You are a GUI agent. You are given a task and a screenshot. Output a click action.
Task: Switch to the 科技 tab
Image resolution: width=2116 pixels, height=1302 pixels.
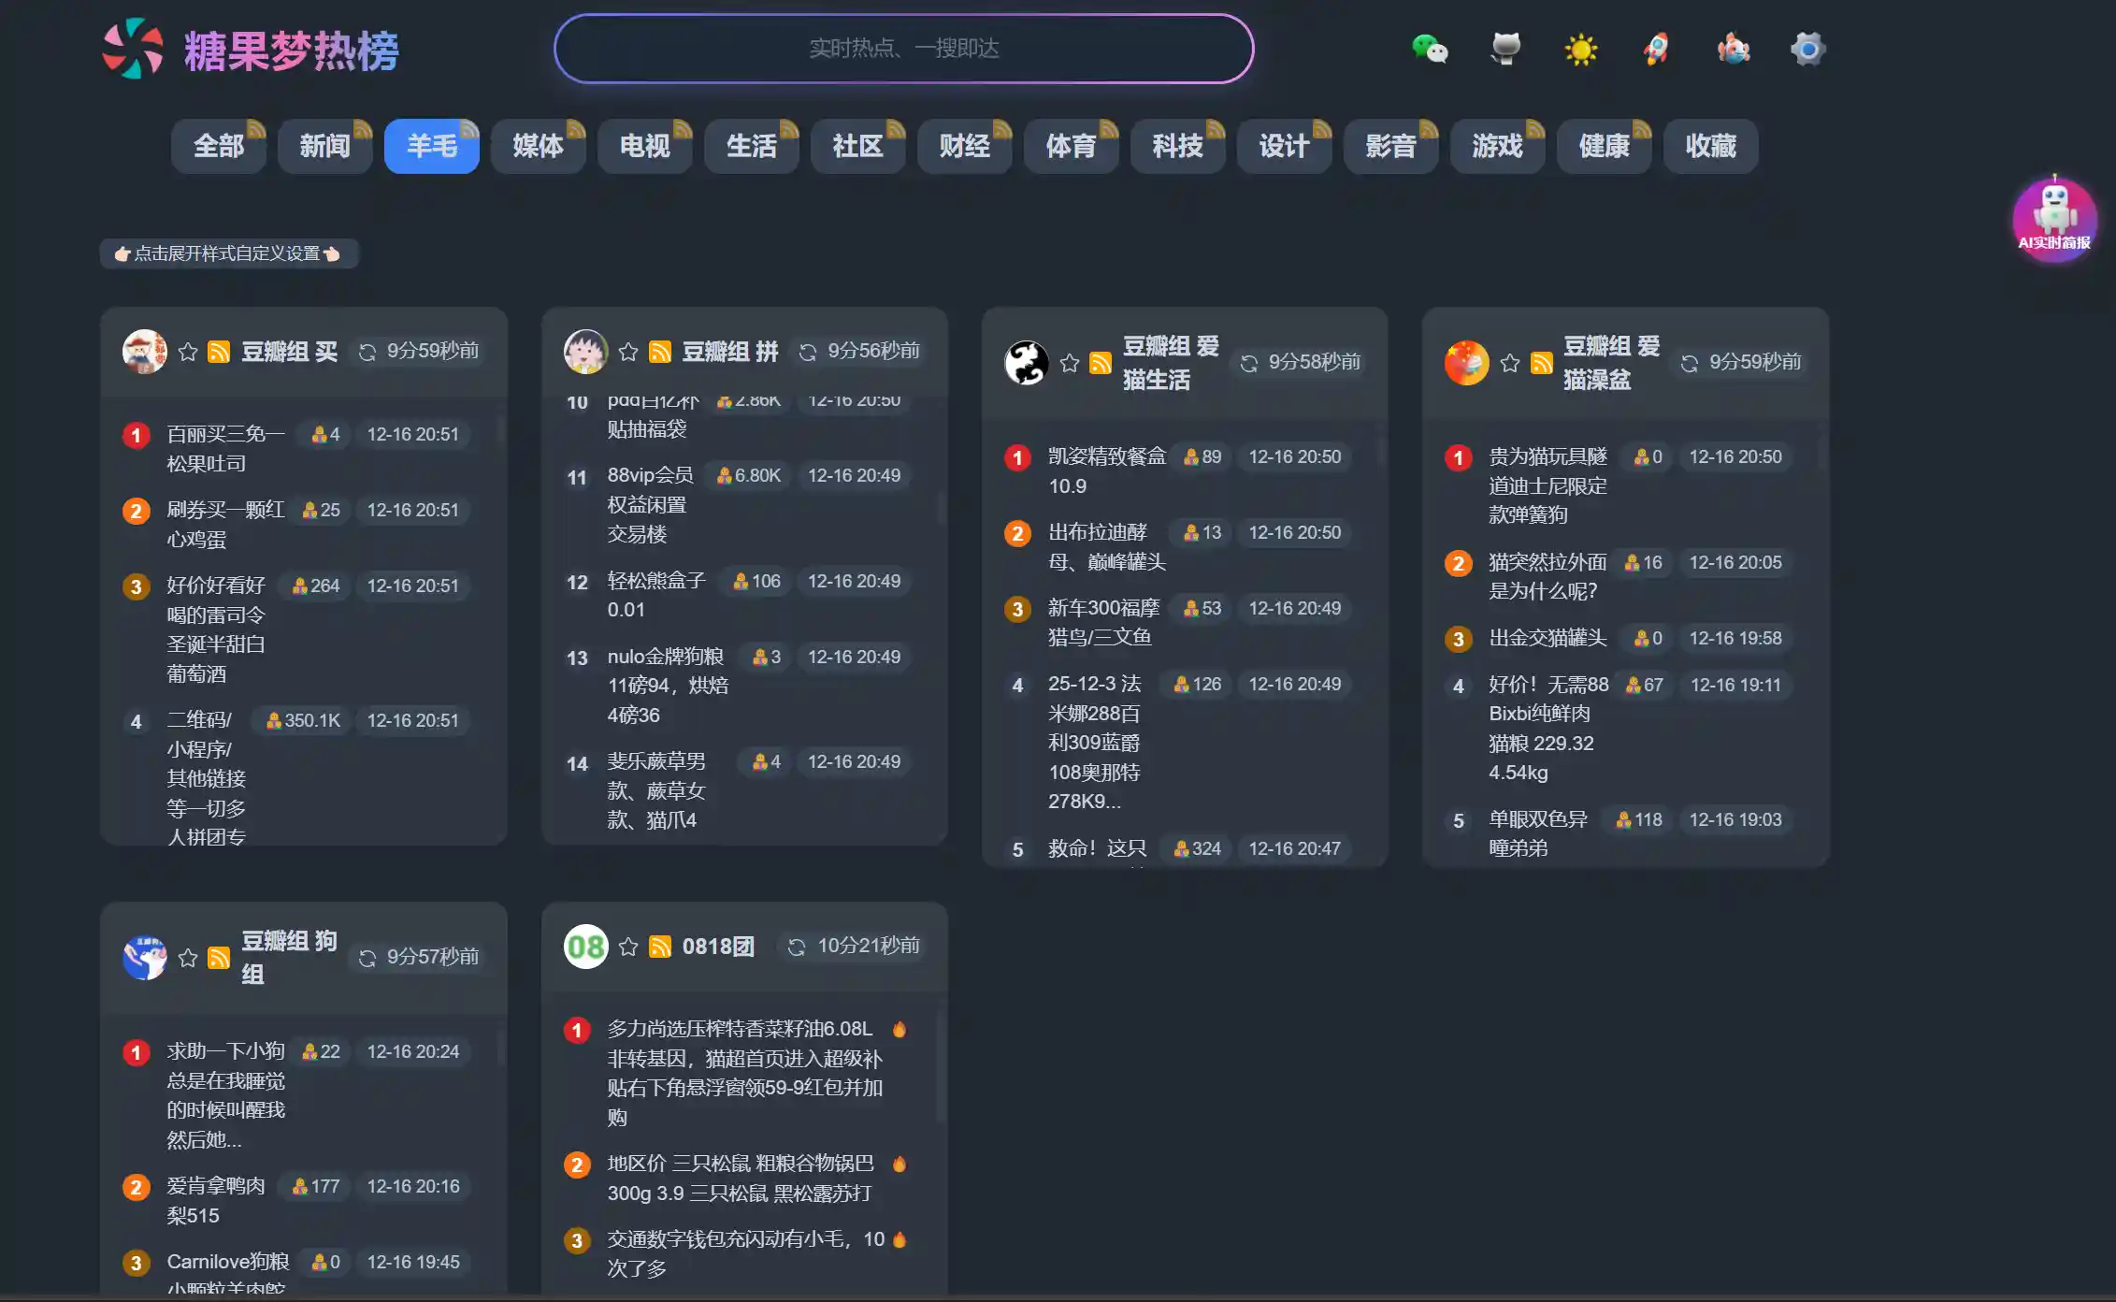(x=1177, y=146)
